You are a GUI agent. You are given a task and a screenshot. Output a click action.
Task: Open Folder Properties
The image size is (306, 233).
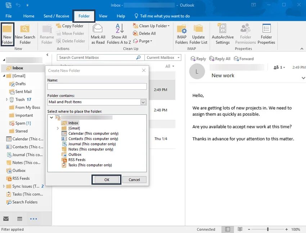pyautogui.click(x=266, y=34)
